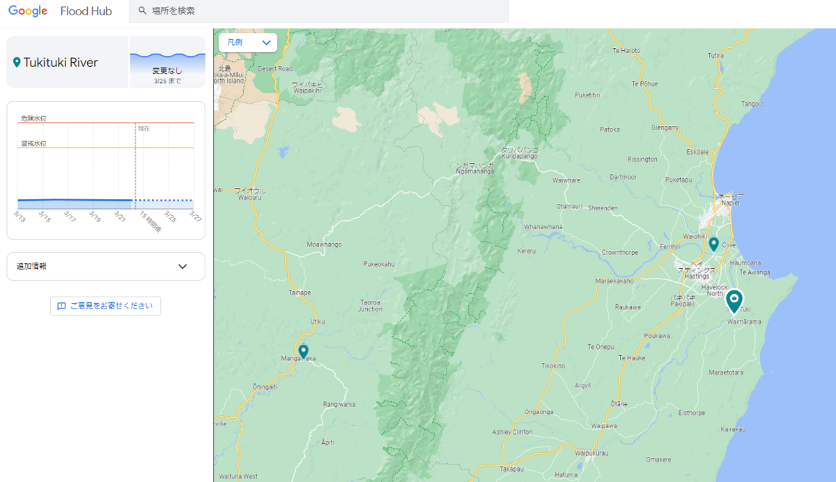Click the Flood Hub title link
836x482 pixels.
pos(86,11)
